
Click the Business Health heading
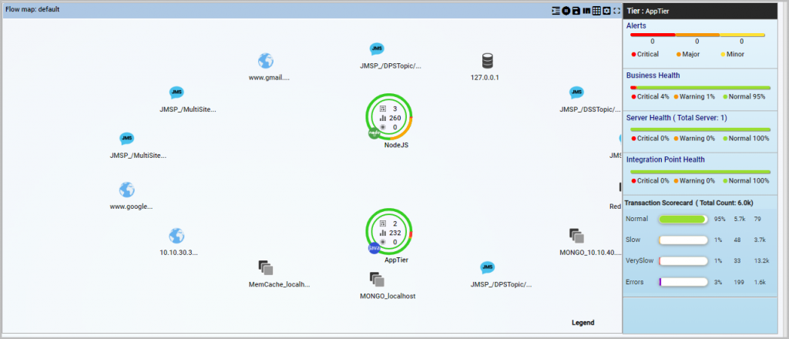tap(653, 76)
